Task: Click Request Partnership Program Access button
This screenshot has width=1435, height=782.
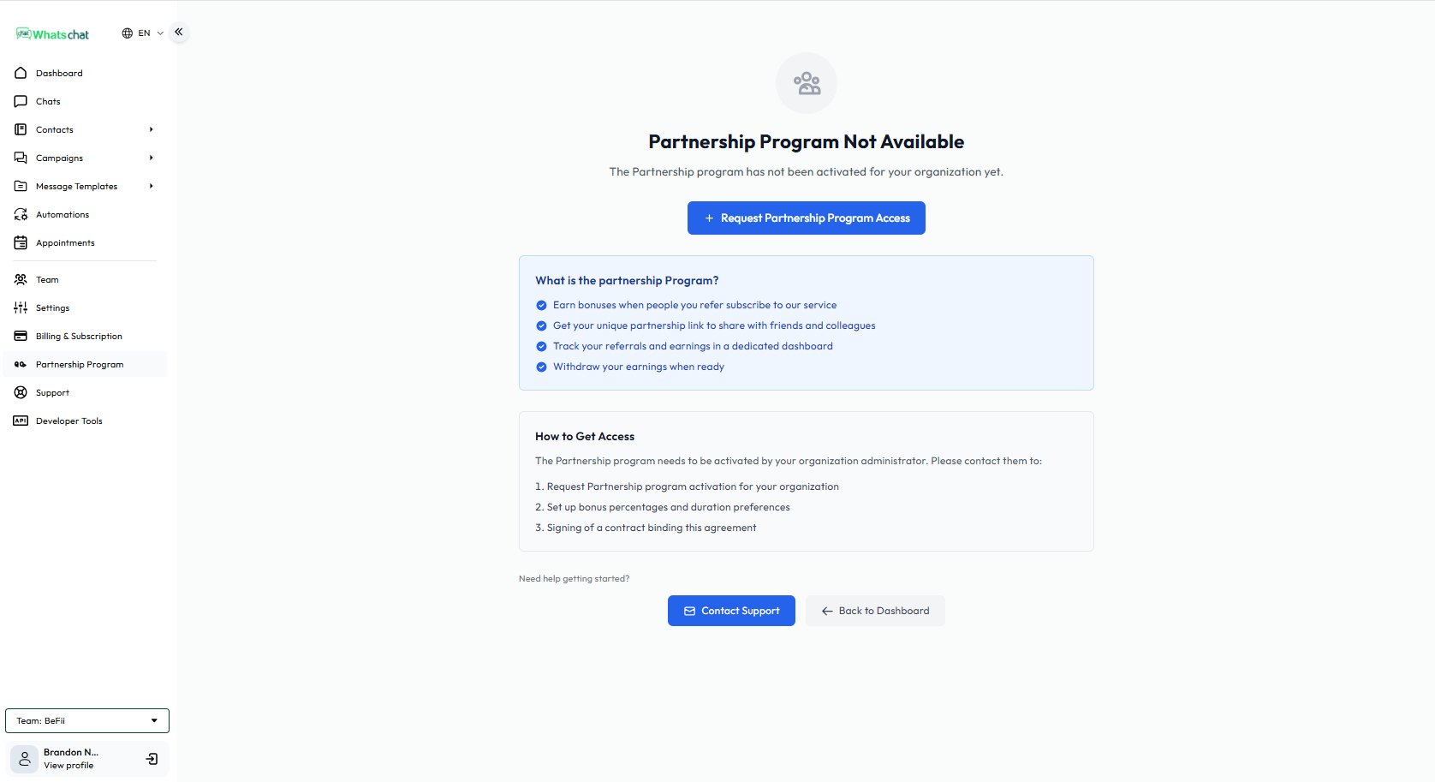Action: [x=806, y=218]
